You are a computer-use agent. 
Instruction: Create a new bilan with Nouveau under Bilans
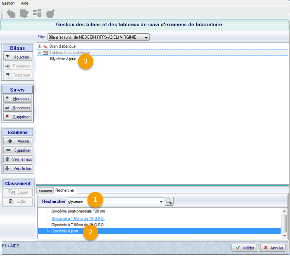18,57
